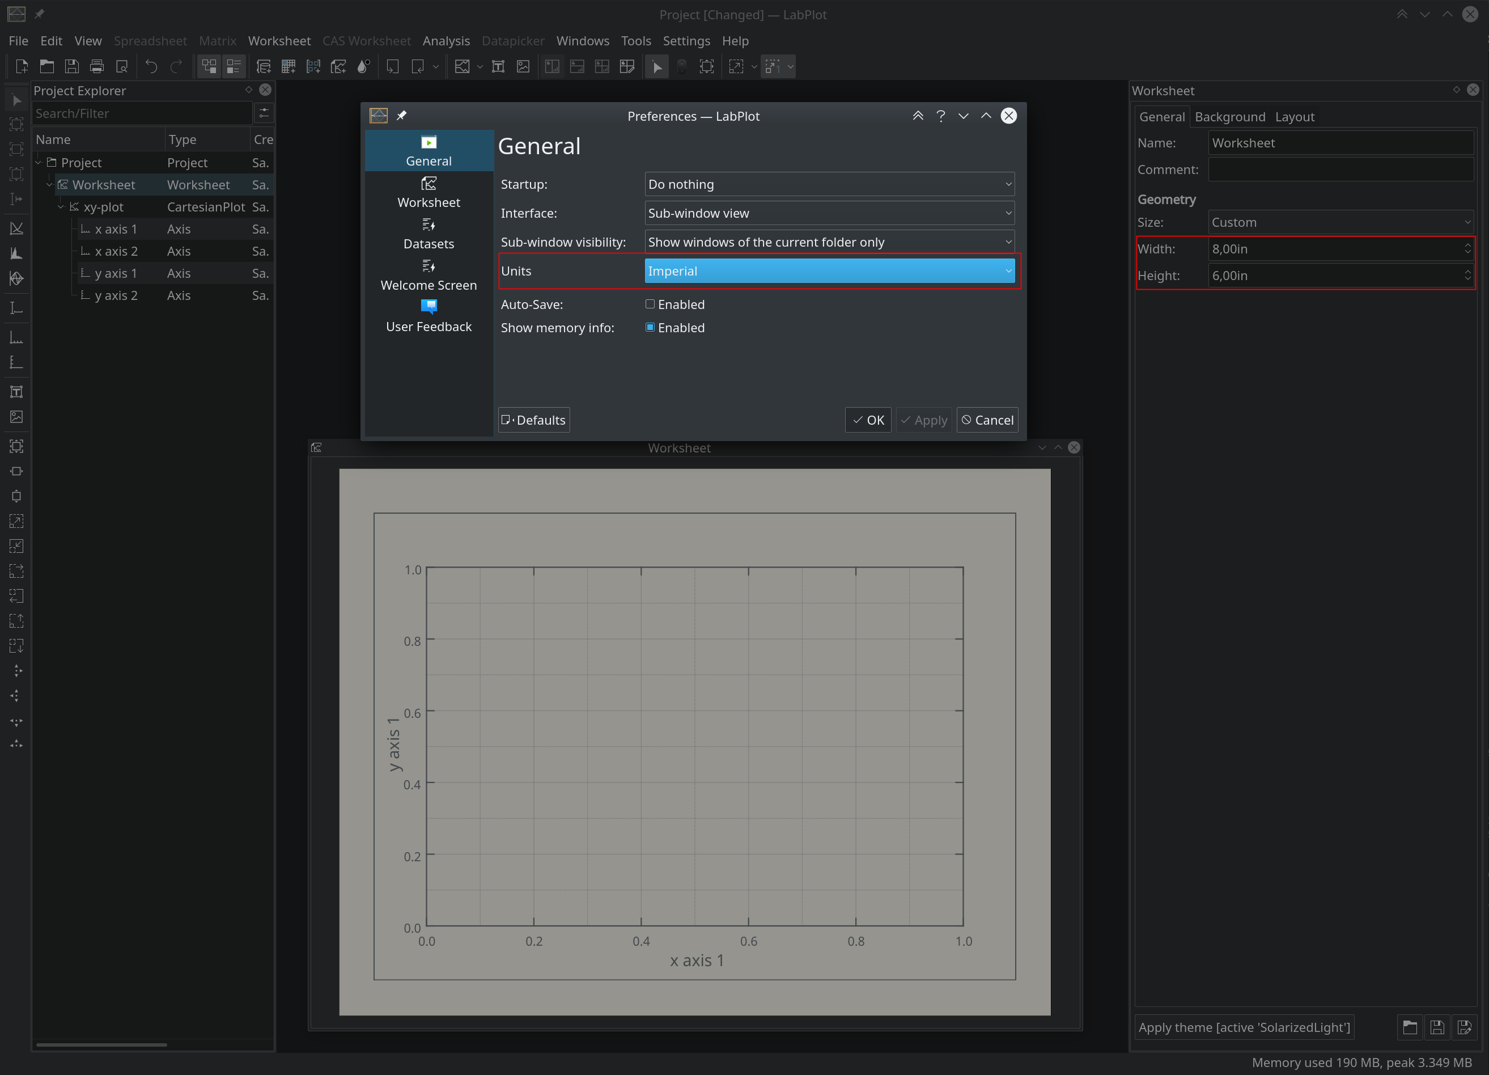Open User Feedback preferences page
This screenshot has width=1489, height=1075.
(428, 316)
